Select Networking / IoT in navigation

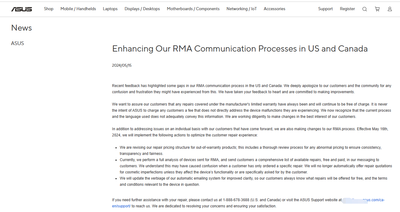pos(241,9)
